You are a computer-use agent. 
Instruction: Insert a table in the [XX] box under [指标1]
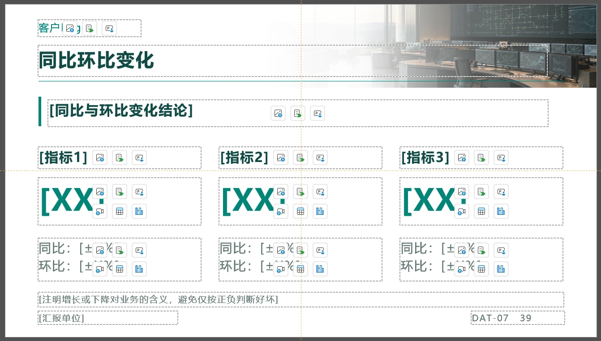(x=120, y=211)
